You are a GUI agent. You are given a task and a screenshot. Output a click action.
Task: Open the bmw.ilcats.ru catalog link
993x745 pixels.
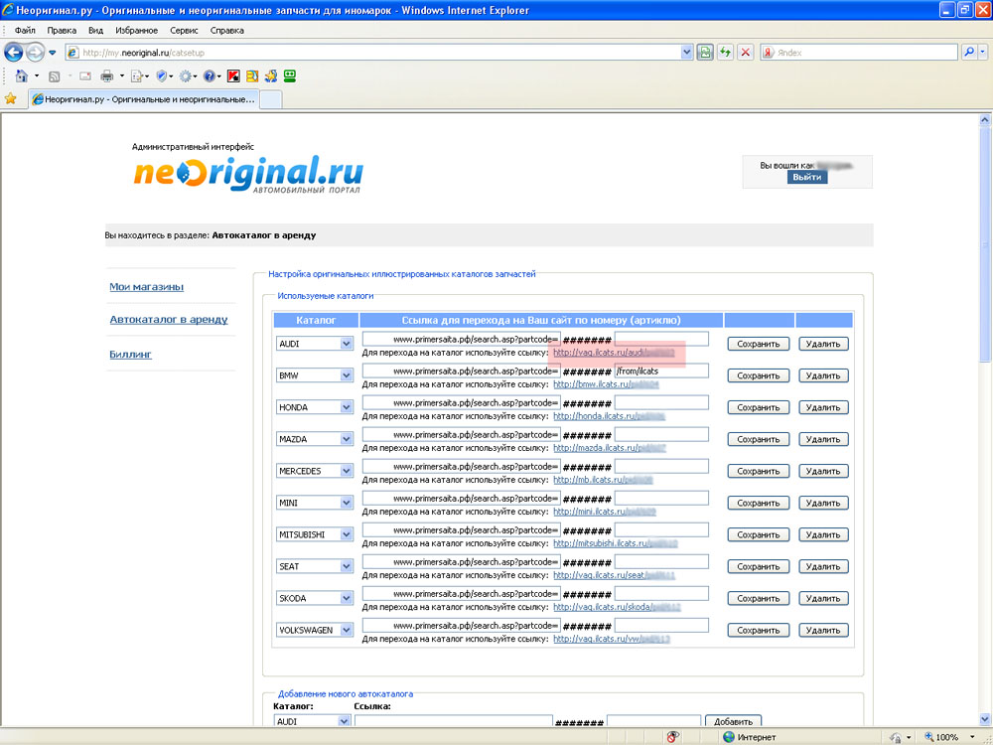606,384
